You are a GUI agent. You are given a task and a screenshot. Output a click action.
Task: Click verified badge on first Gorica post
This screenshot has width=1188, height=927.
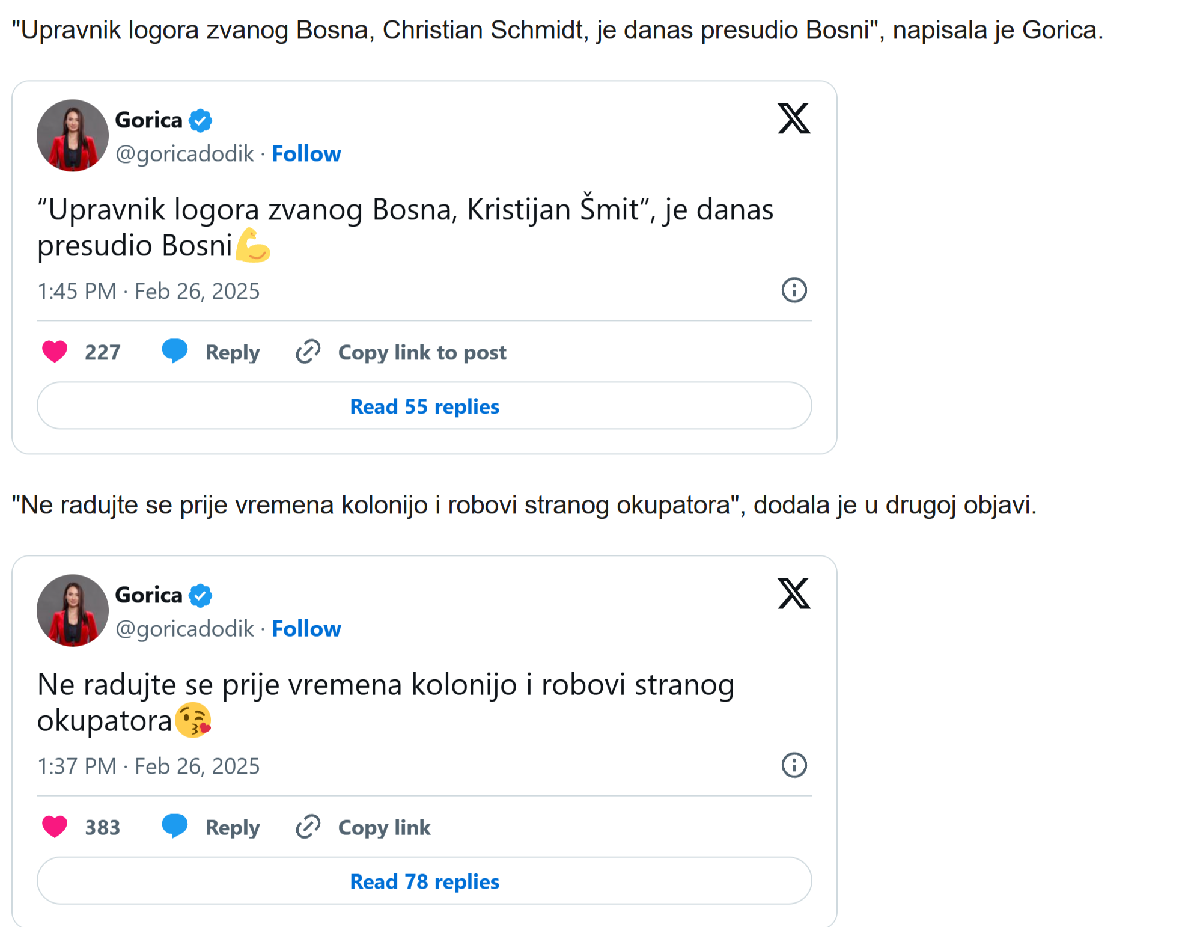(x=200, y=120)
